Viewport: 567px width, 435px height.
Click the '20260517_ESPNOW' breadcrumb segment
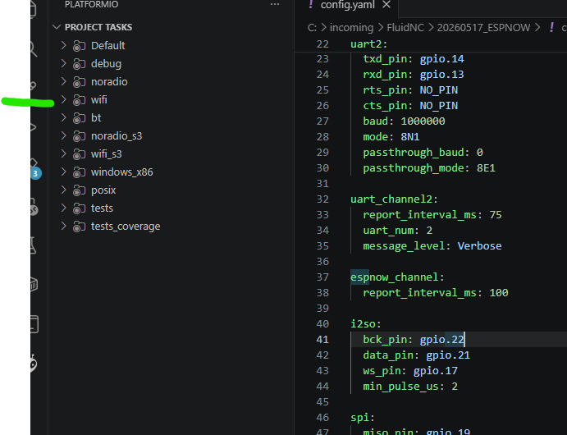pos(483,27)
